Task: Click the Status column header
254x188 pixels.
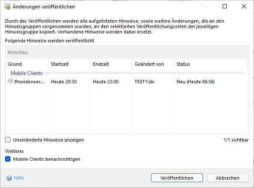Action: (183, 64)
